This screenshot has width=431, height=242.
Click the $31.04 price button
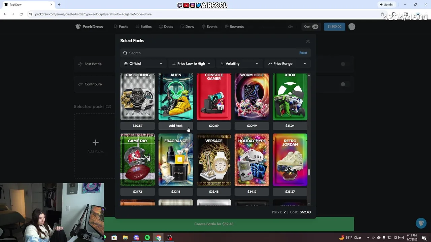click(x=290, y=126)
